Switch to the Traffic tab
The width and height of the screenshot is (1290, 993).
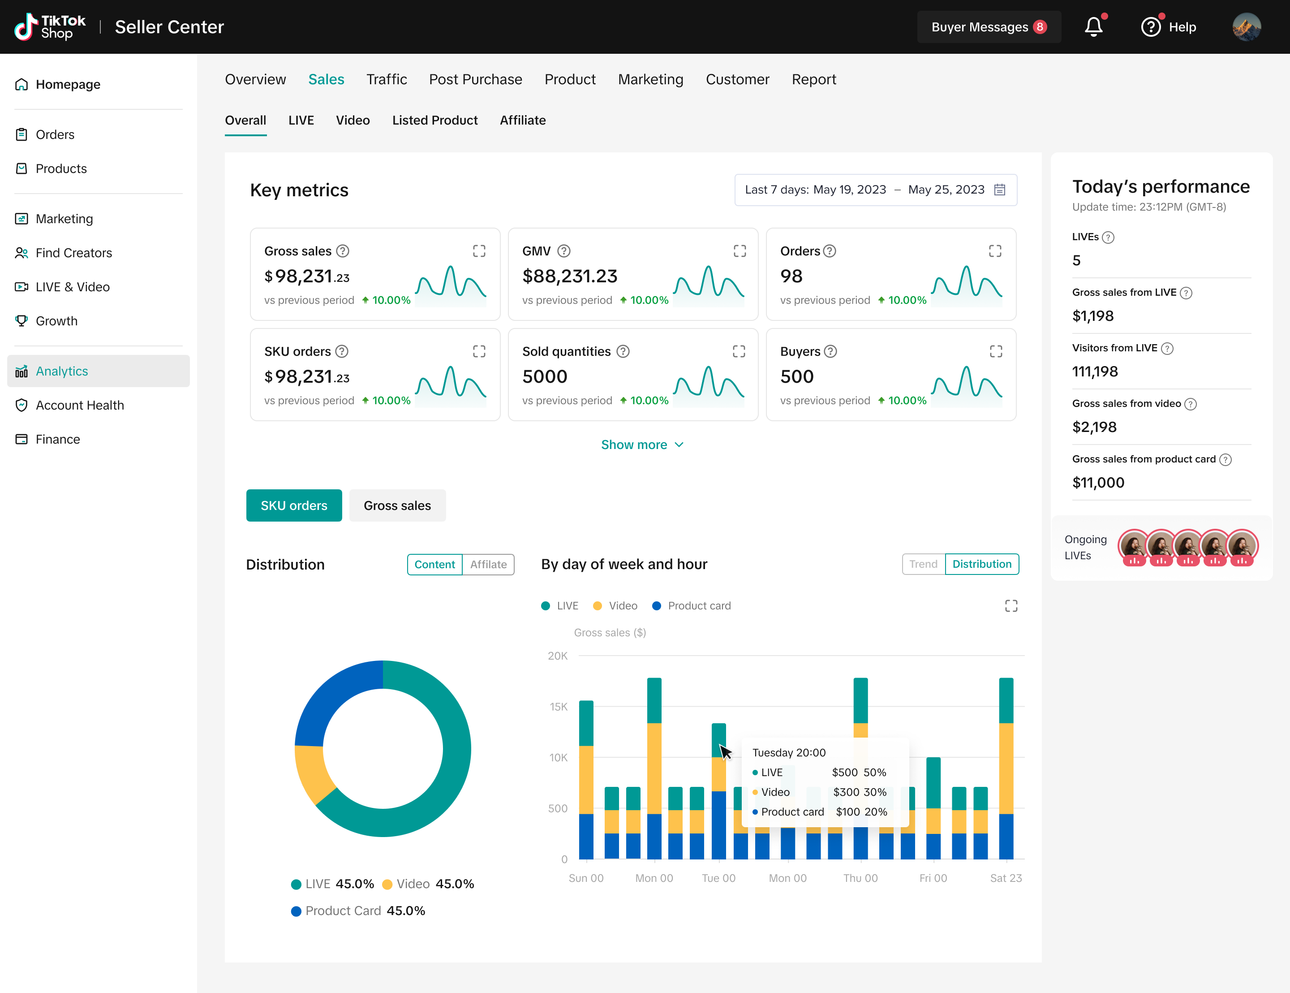[386, 79]
